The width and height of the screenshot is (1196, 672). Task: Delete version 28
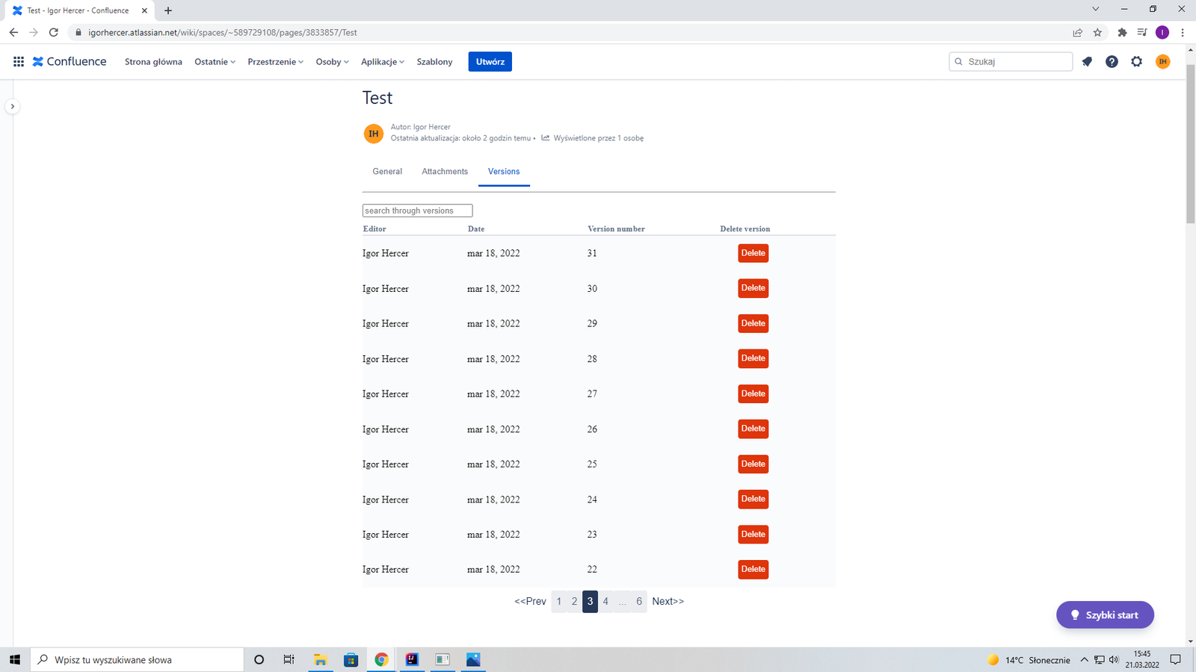(x=753, y=358)
